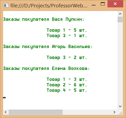This screenshot has width=126, height=118.
Task: Click the horizontal scrollbar thumb
Action: point(36,112)
